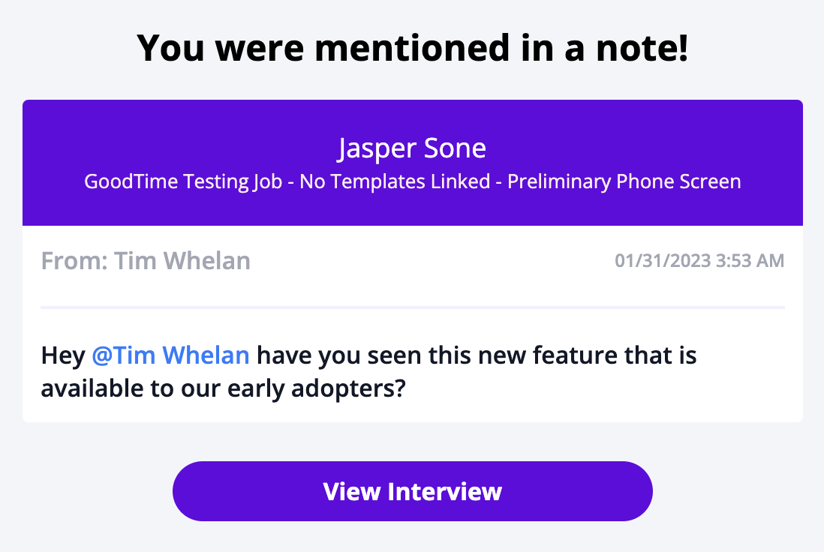The height and width of the screenshot is (552, 824).
Task: Click the word 'Hey' in the note
Action: click(x=63, y=355)
